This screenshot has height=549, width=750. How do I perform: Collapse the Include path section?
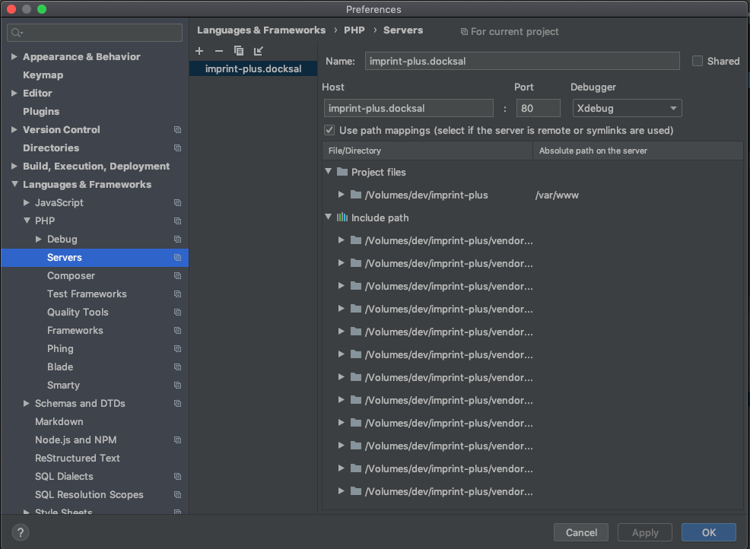point(328,217)
